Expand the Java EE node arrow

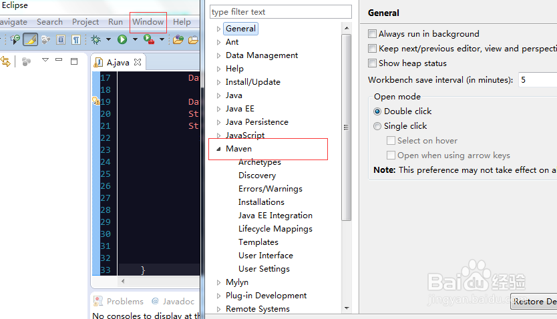[218, 109]
